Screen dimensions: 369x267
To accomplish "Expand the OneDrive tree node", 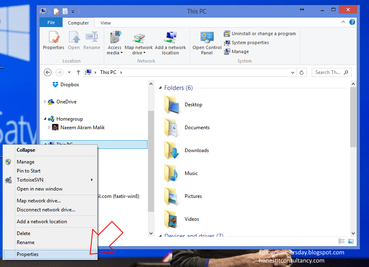I will coord(45,102).
